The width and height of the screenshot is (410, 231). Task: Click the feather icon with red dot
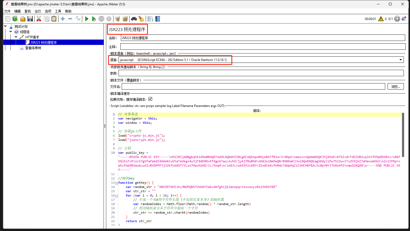(404, 19)
